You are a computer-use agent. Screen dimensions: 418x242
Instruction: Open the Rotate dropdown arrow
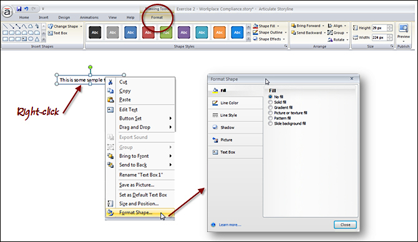click(348, 40)
